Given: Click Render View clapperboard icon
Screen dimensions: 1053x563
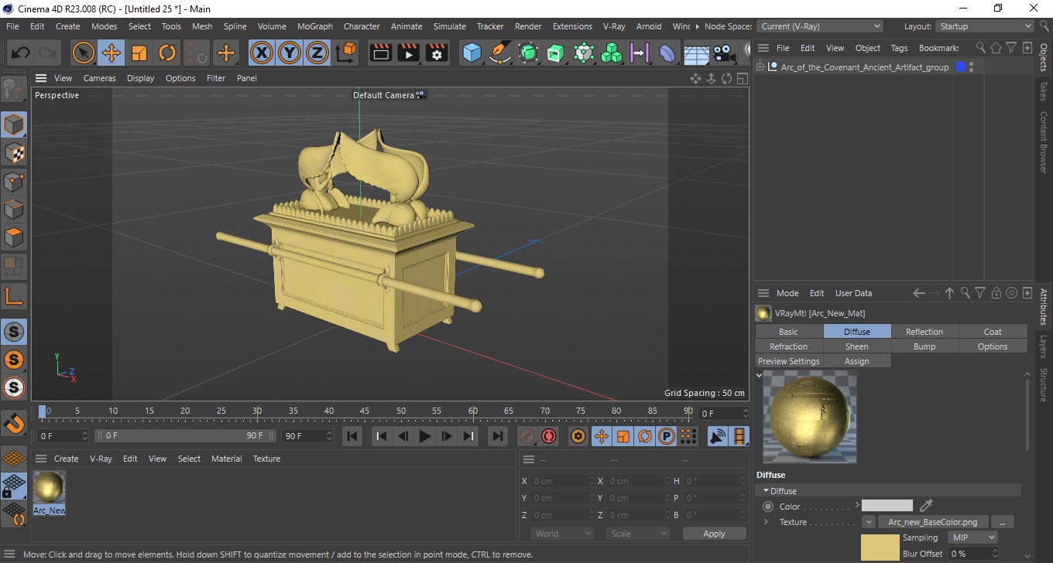Looking at the screenshot, I should tap(380, 53).
